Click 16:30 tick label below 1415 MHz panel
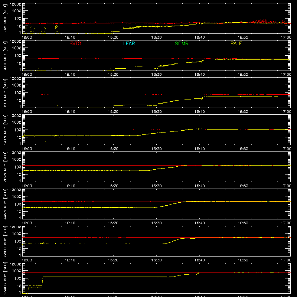Viewport: 297px width, 297px height. (156, 149)
